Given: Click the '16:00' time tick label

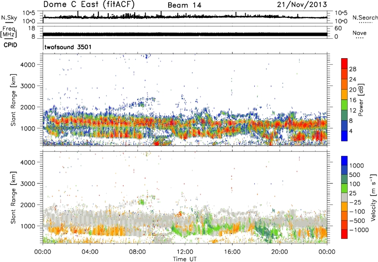Looking at the screenshot, I should click(232, 252).
